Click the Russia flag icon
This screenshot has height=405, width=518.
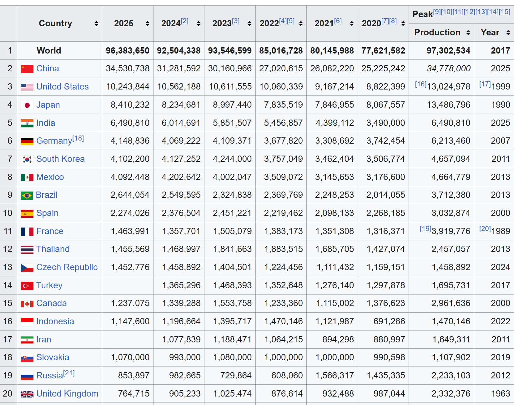click(27, 376)
